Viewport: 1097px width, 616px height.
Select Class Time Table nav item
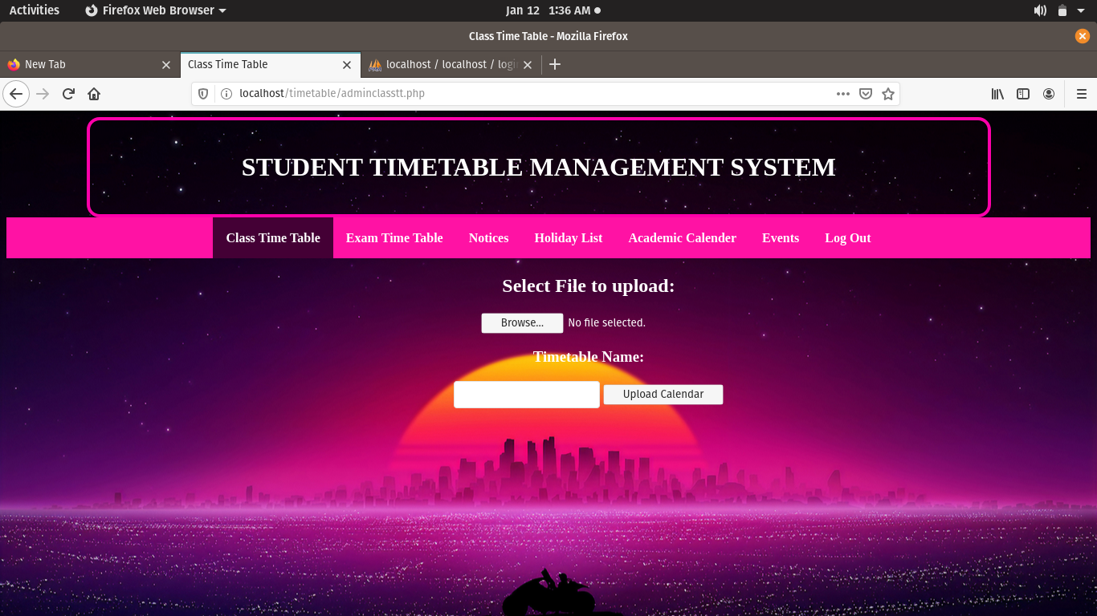(273, 238)
